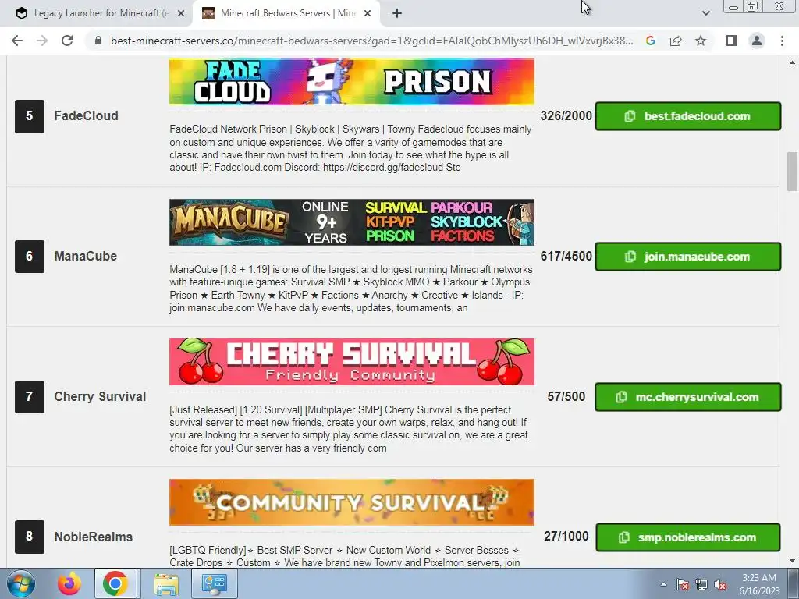Click the Chrome taskbar icon
This screenshot has height=599, width=799.
pos(115,583)
